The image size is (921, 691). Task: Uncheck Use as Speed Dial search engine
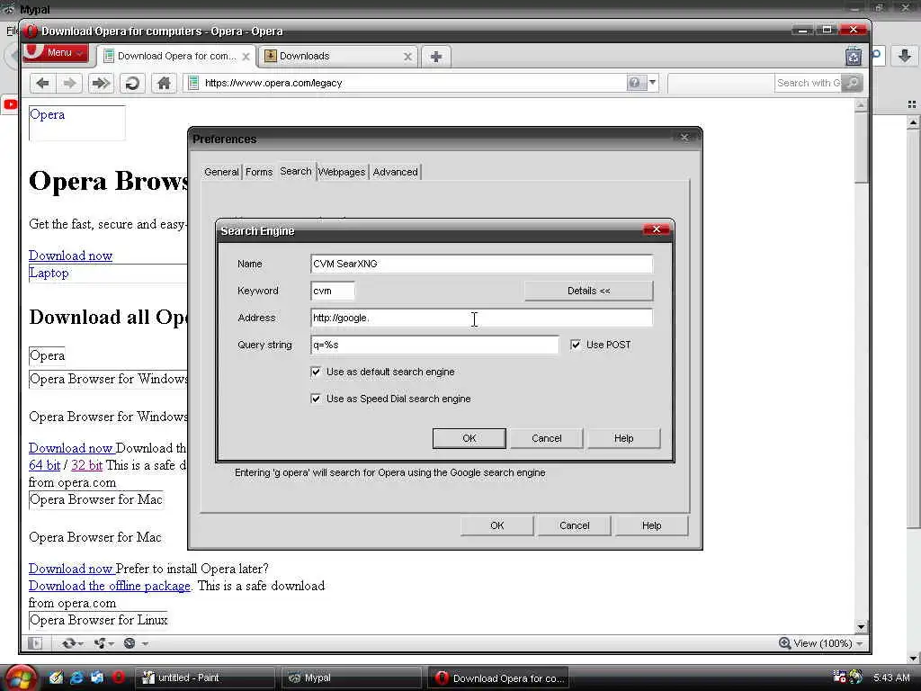316,399
